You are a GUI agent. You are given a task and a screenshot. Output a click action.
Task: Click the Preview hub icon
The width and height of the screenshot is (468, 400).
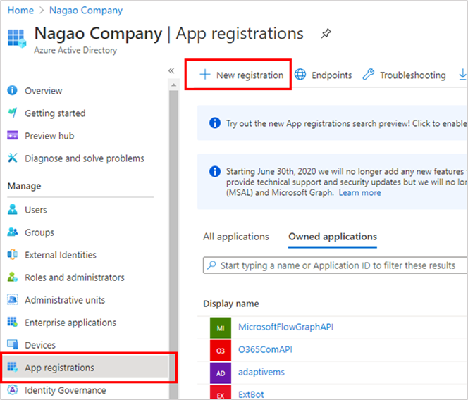tap(12, 135)
